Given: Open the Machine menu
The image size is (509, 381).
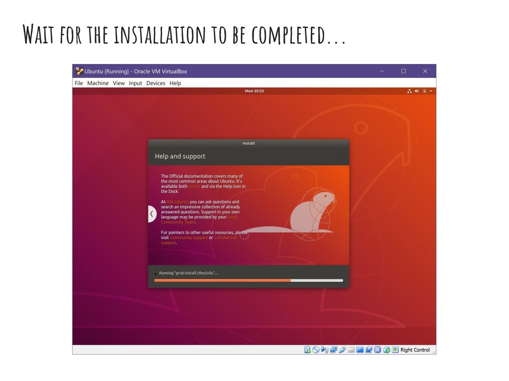Looking at the screenshot, I should point(98,83).
